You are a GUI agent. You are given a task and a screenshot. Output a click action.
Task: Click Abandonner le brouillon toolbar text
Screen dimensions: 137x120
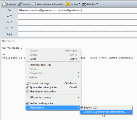51,4
